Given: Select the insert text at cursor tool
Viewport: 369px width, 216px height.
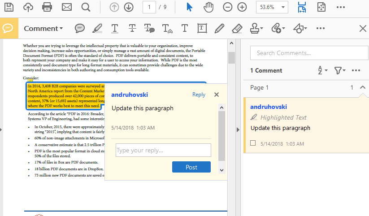Looking at the screenshot, I should coord(167,29).
